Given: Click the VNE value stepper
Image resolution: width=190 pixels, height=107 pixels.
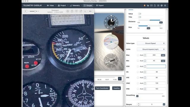Looking at the screenshot, I should click(x=145, y=89).
